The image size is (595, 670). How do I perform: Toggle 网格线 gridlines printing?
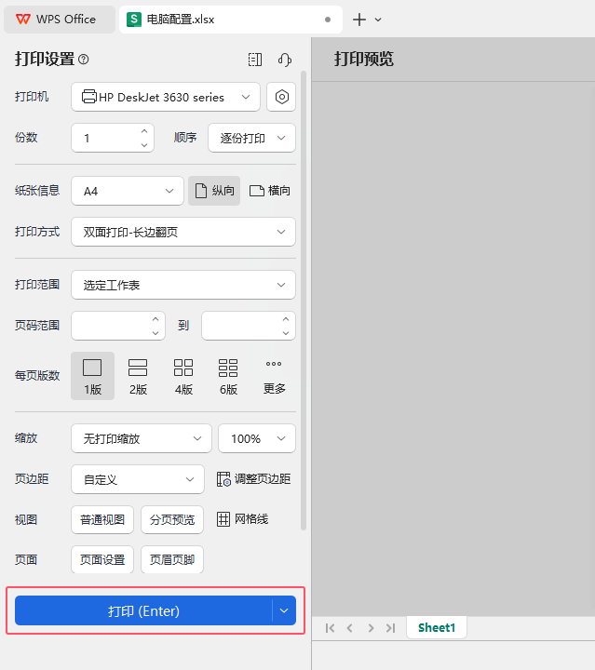point(243,519)
